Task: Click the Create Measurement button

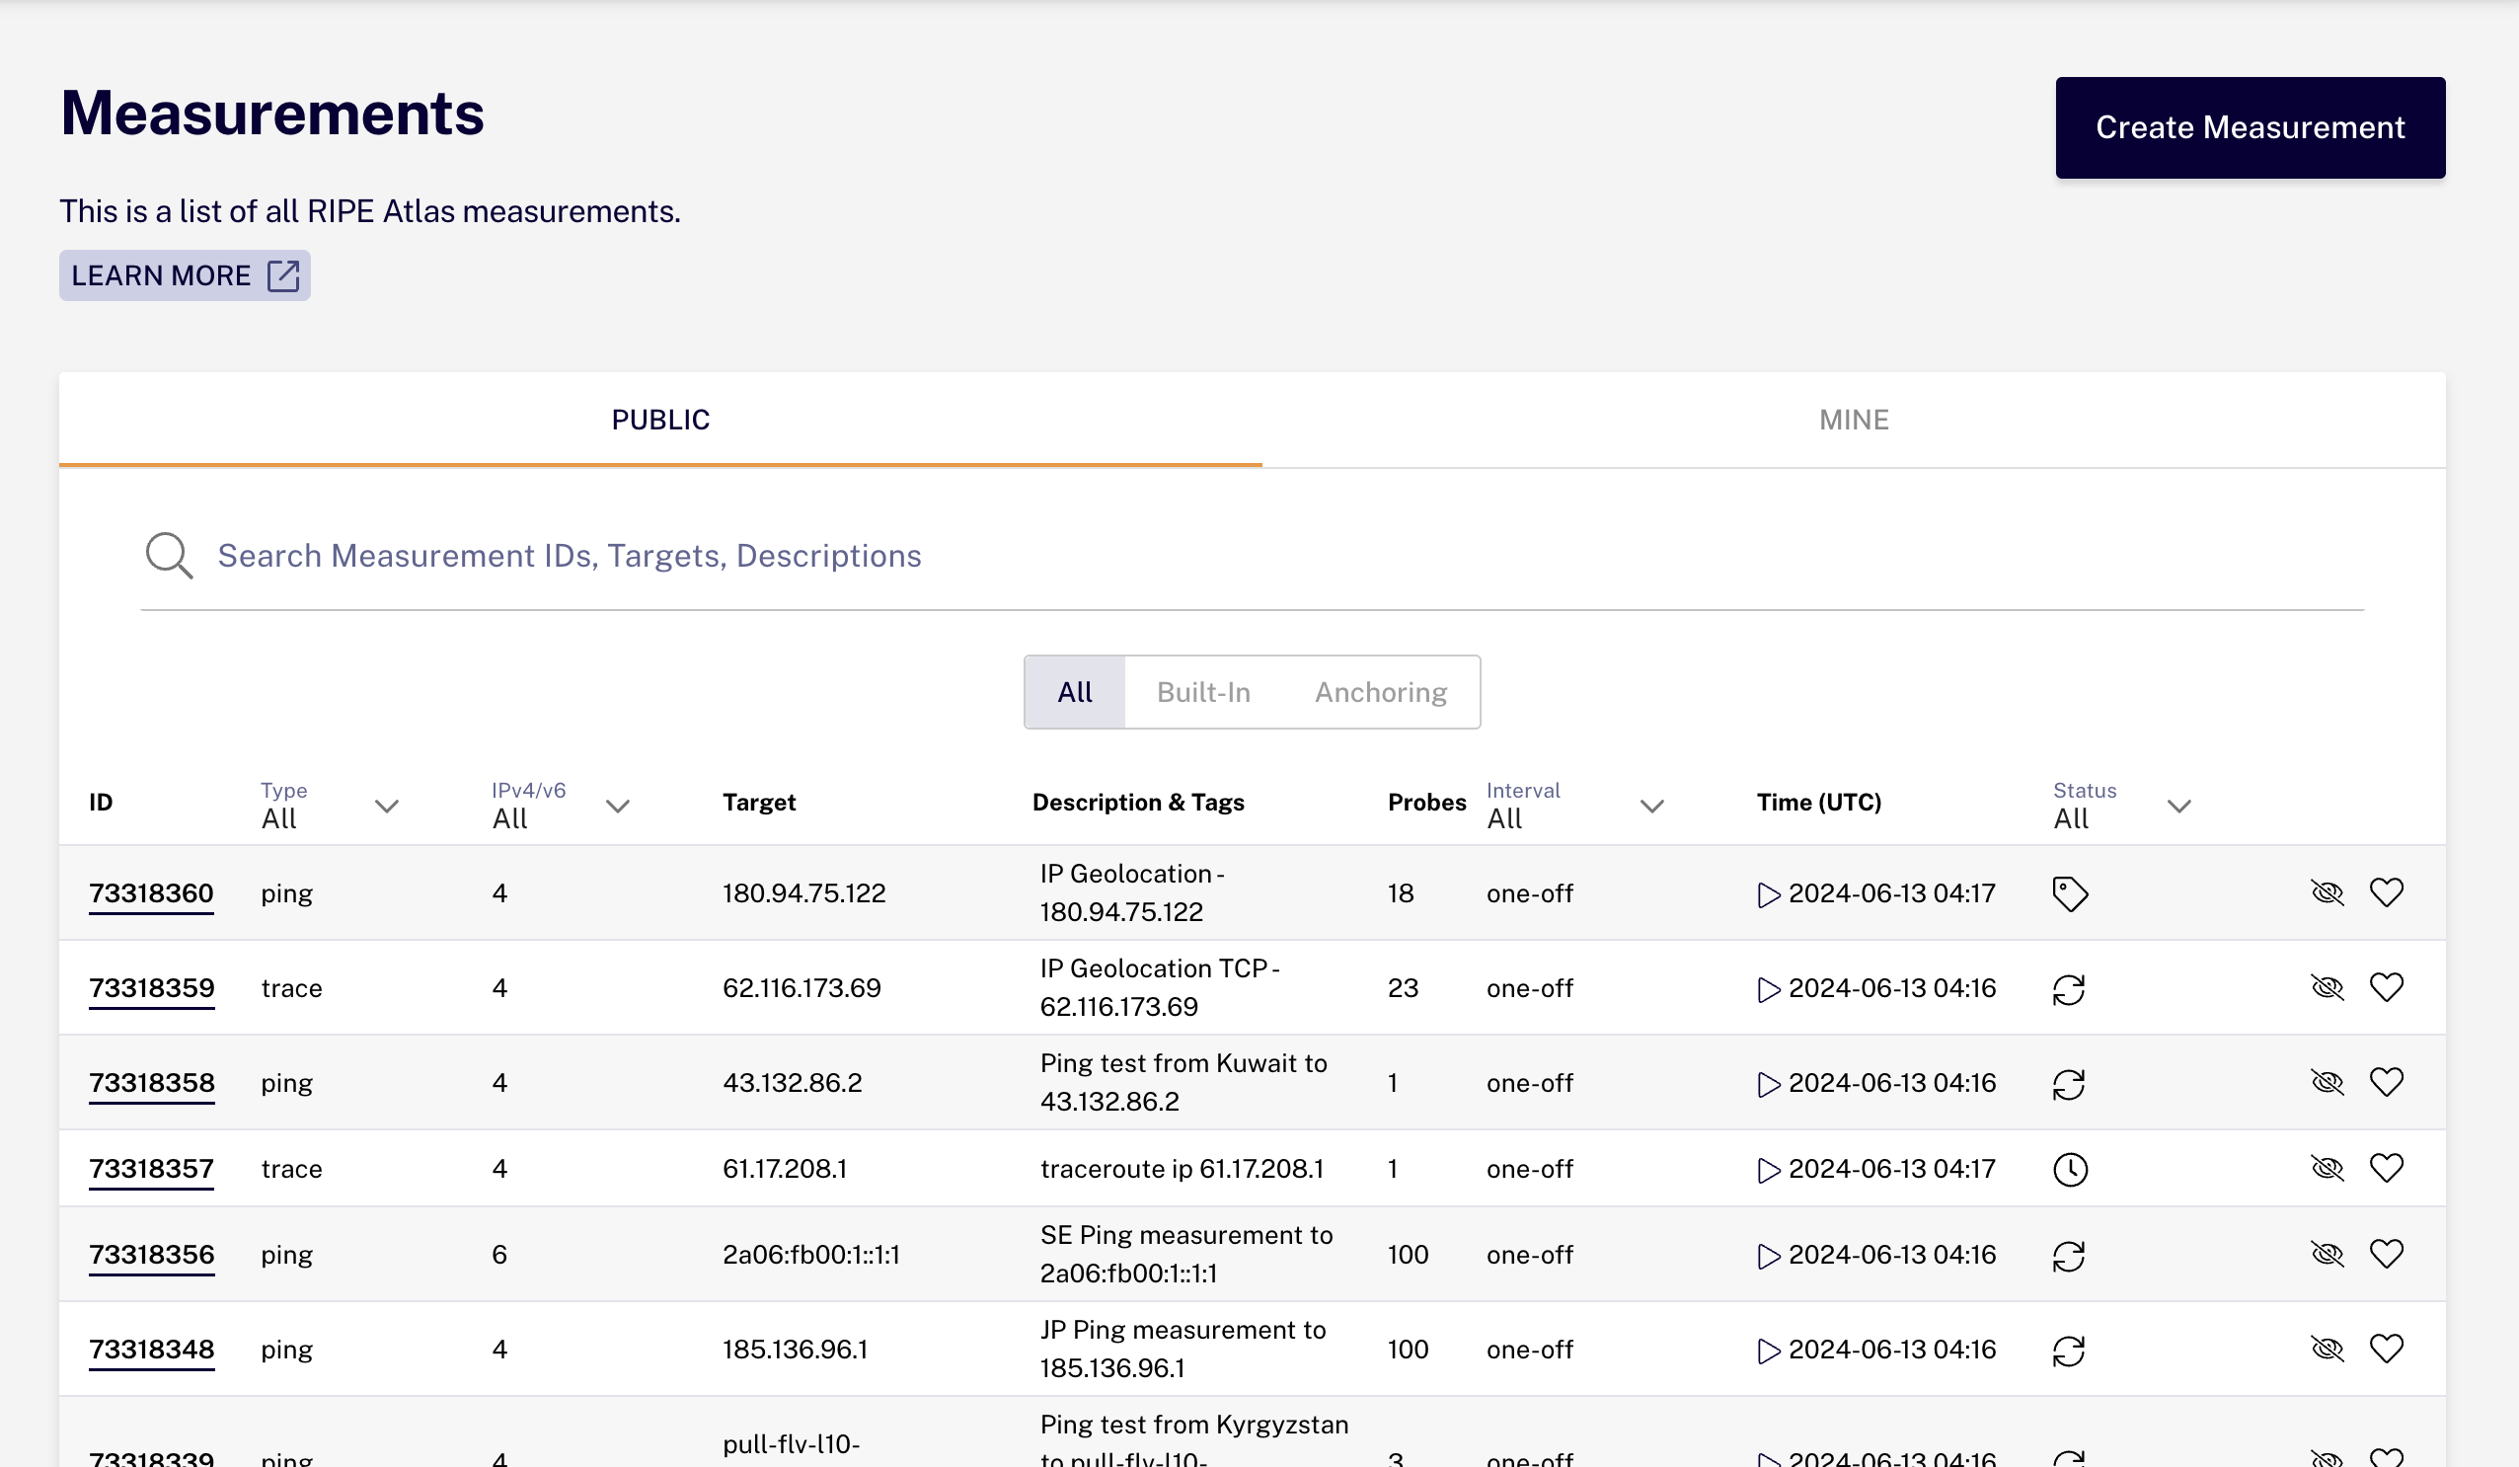Action: [x=2251, y=128]
